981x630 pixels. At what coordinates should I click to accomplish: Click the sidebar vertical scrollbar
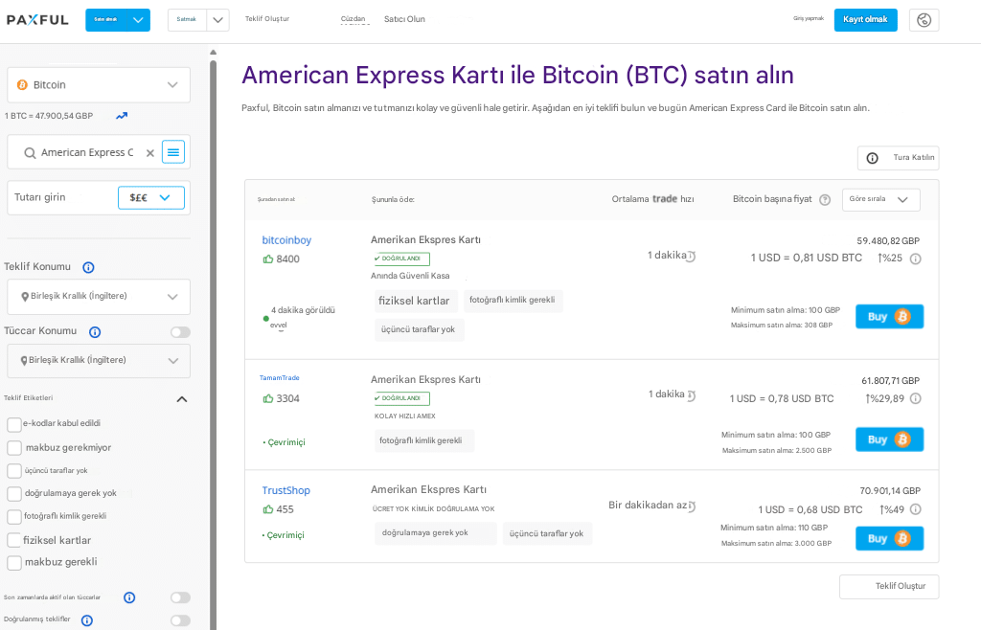pyautogui.click(x=214, y=344)
